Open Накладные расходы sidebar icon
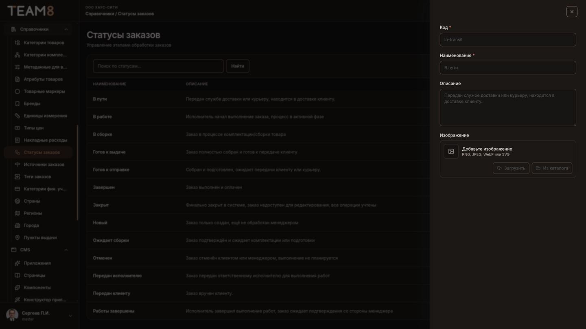Viewport: 586px width, 329px height. (x=17, y=140)
